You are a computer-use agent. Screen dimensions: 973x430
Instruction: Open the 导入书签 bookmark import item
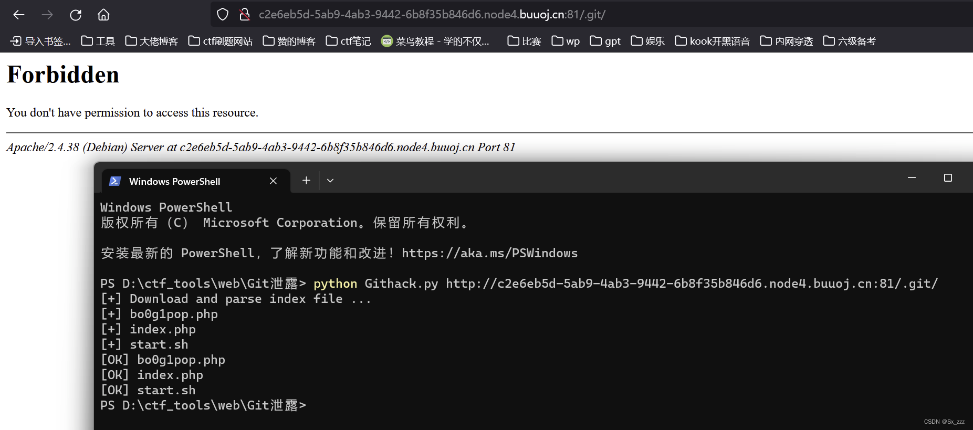coord(40,41)
